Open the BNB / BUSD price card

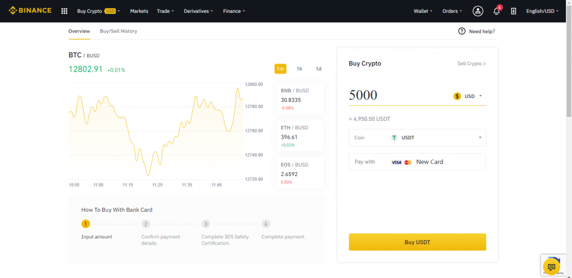tap(300, 99)
